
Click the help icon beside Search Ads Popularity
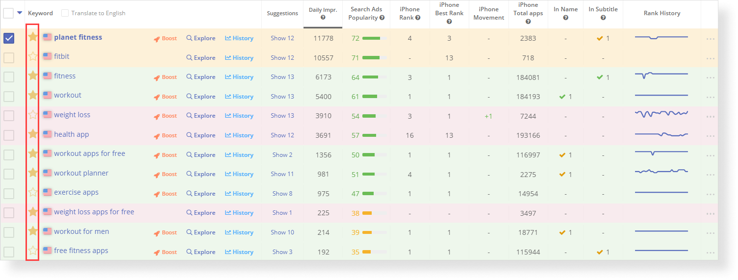coord(382,18)
